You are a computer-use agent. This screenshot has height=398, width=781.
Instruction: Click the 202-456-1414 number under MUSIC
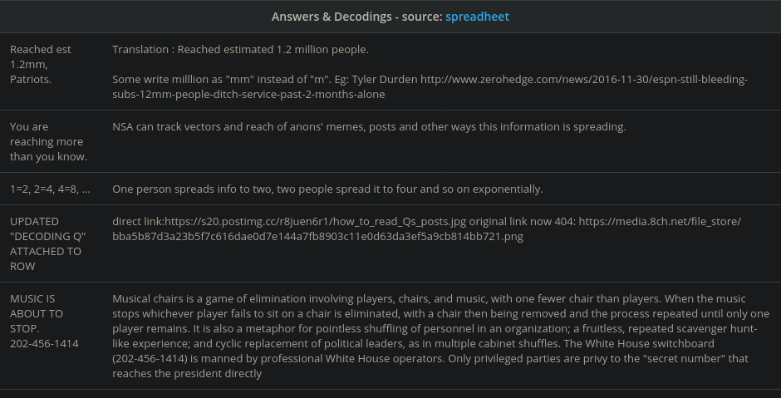(x=44, y=343)
